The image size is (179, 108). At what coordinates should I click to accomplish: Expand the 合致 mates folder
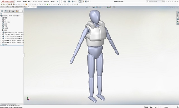coord(1,44)
